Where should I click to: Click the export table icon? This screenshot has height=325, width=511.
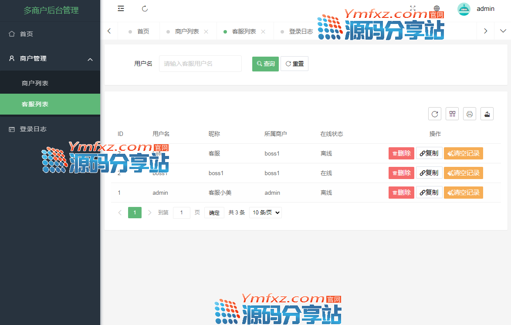tap(487, 114)
